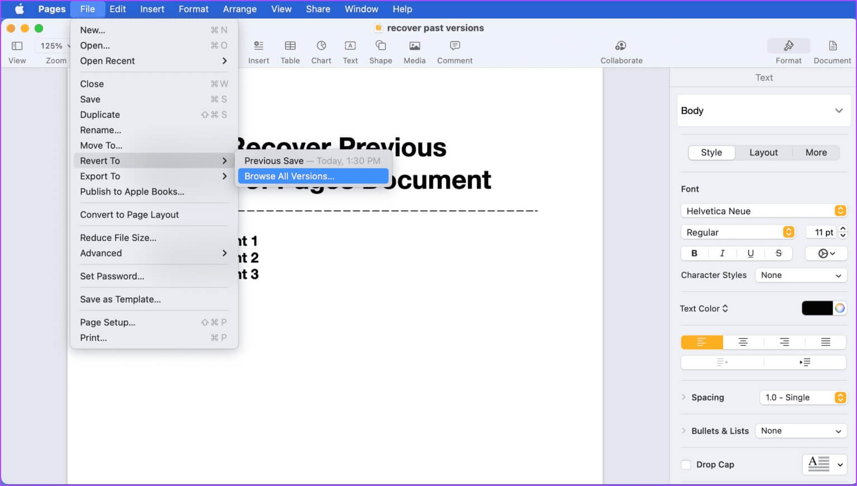The image size is (857, 486).
Task: Expand the Spacing section
Action: pyautogui.click(x=684, y=397)
